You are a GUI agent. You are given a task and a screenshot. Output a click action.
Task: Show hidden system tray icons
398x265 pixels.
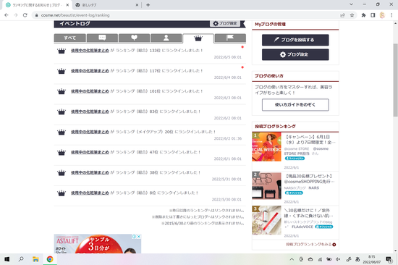click(x=292, y=259)
